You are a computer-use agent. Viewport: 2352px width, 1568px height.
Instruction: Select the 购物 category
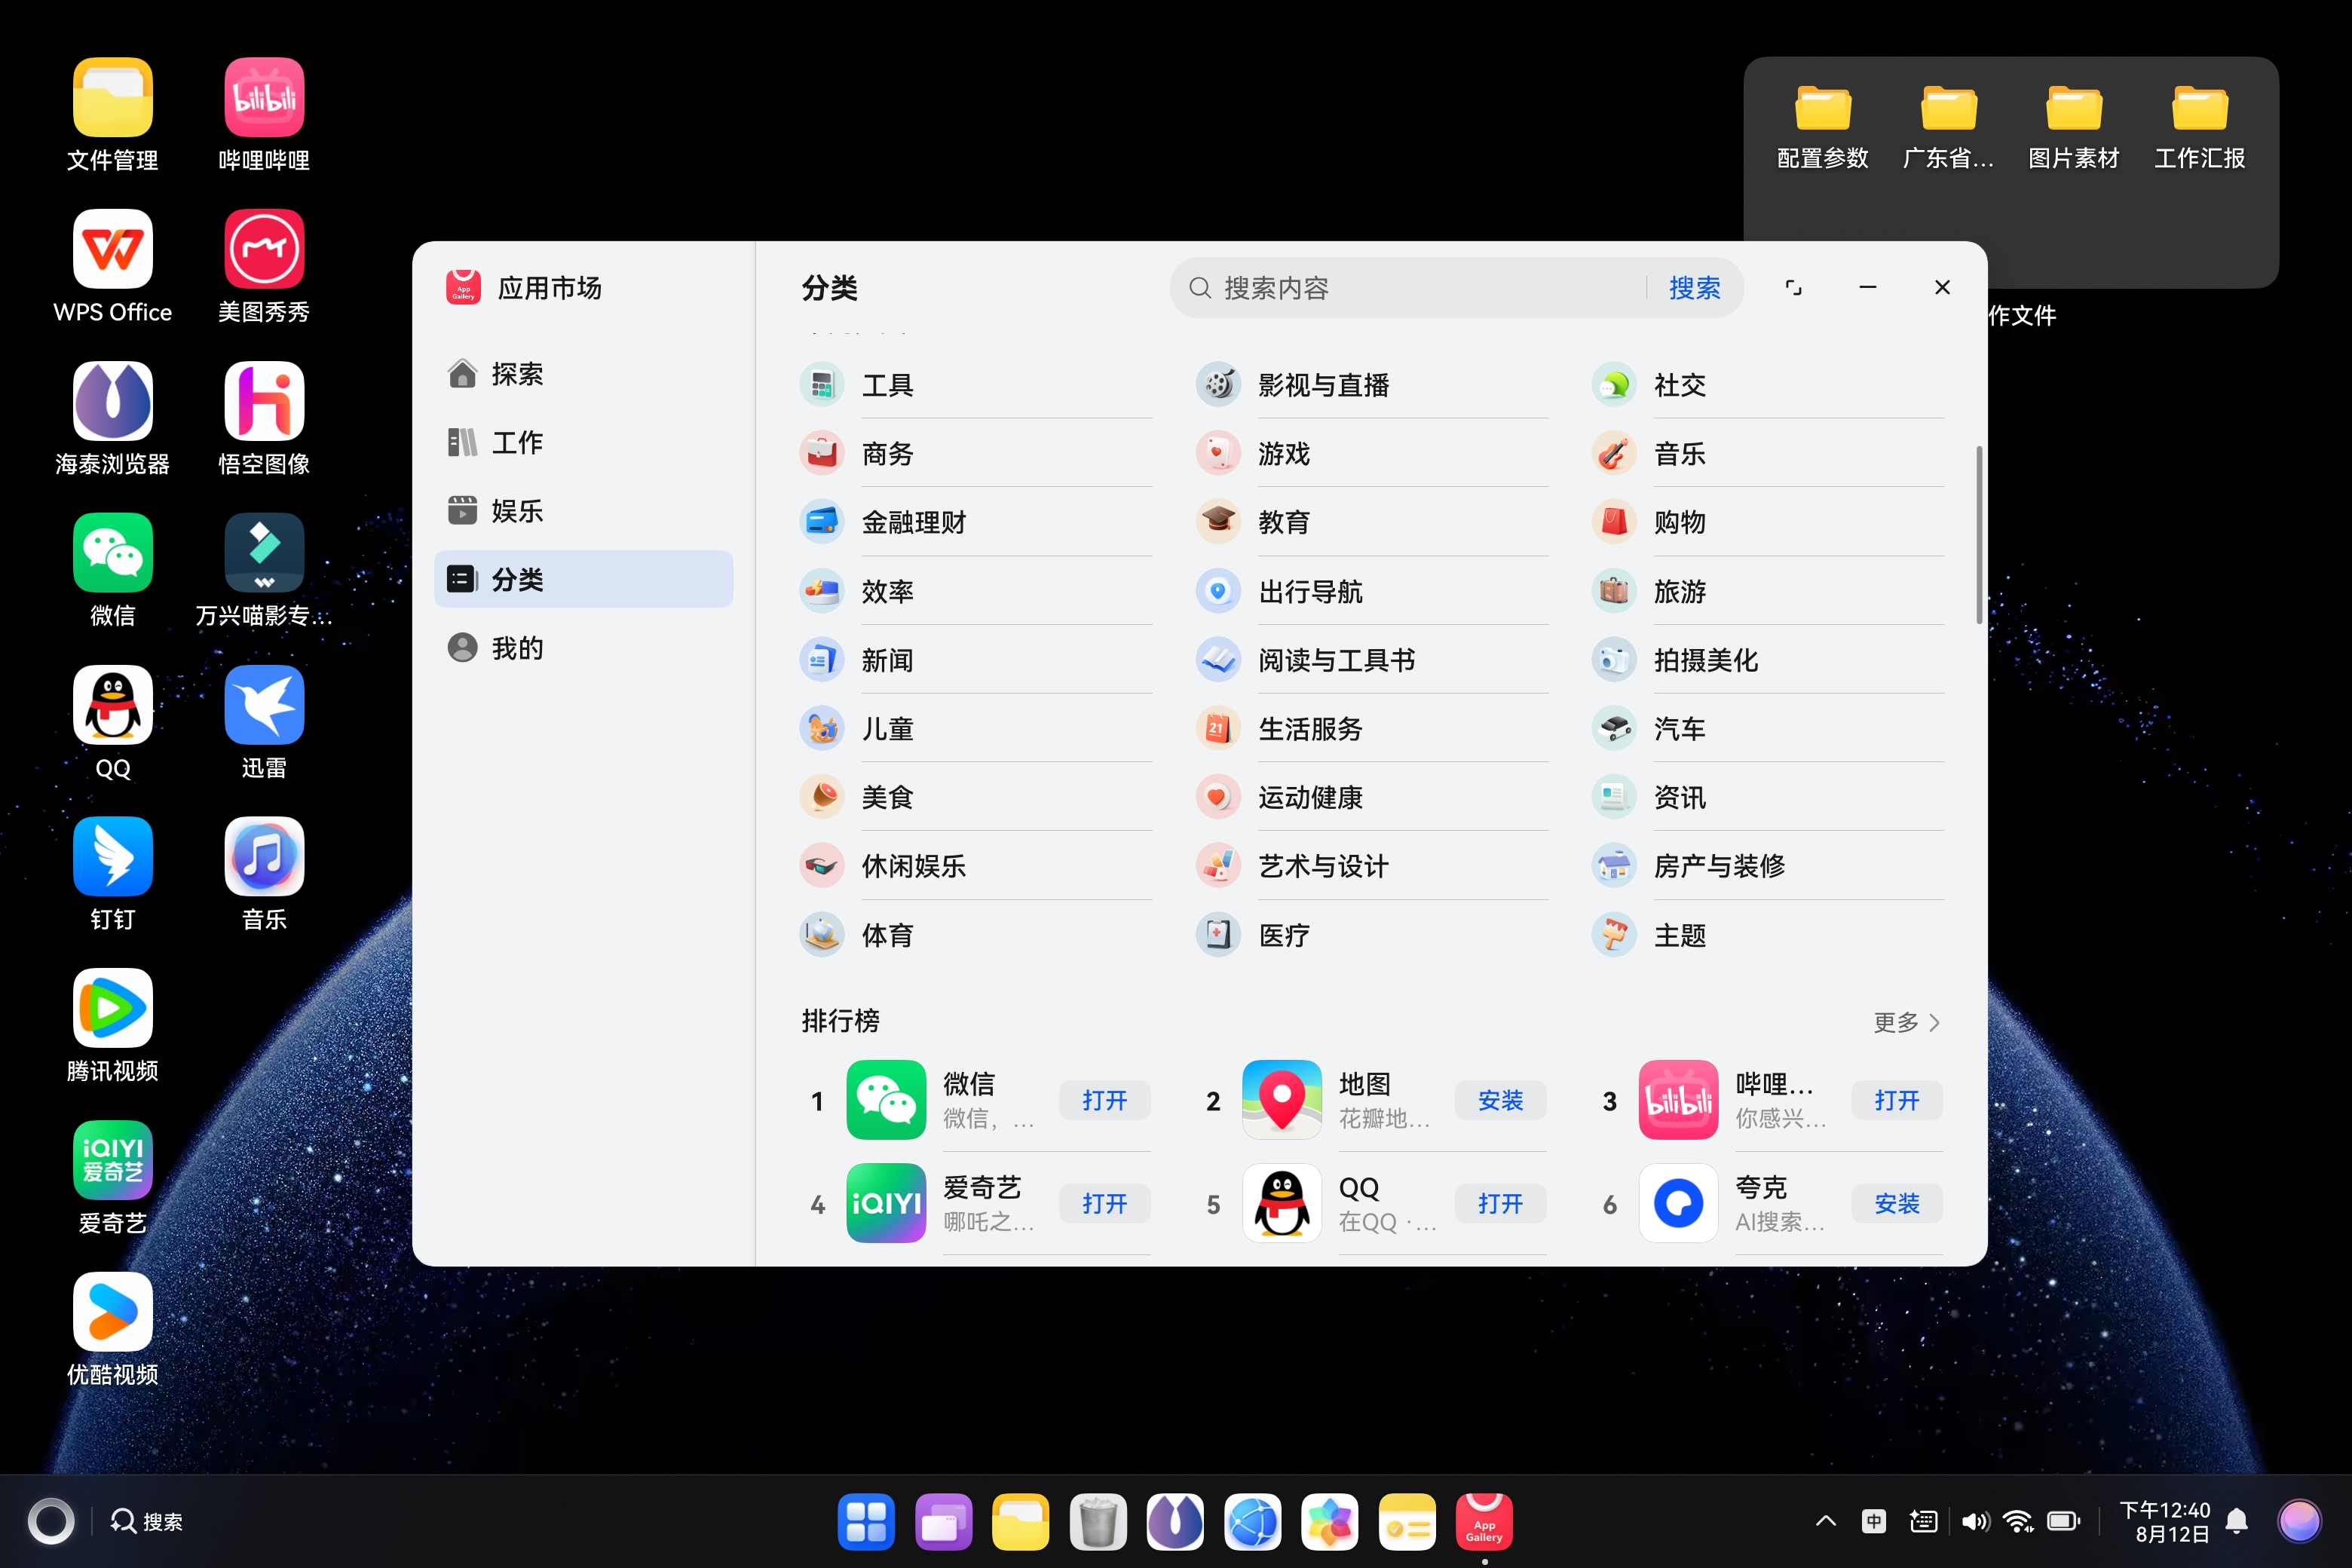point(1767,522)
